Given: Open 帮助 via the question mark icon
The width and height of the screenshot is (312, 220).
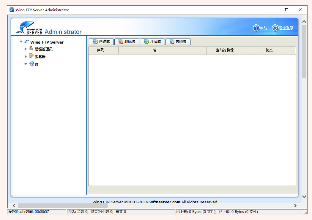Looking at the screenshot, I should coord(256,28).
